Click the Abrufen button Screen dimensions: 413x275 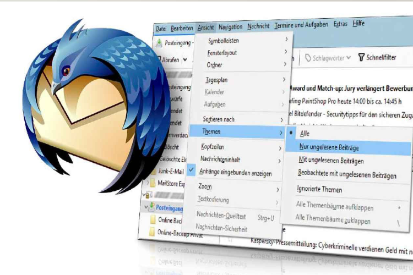(x=170, y=60)
